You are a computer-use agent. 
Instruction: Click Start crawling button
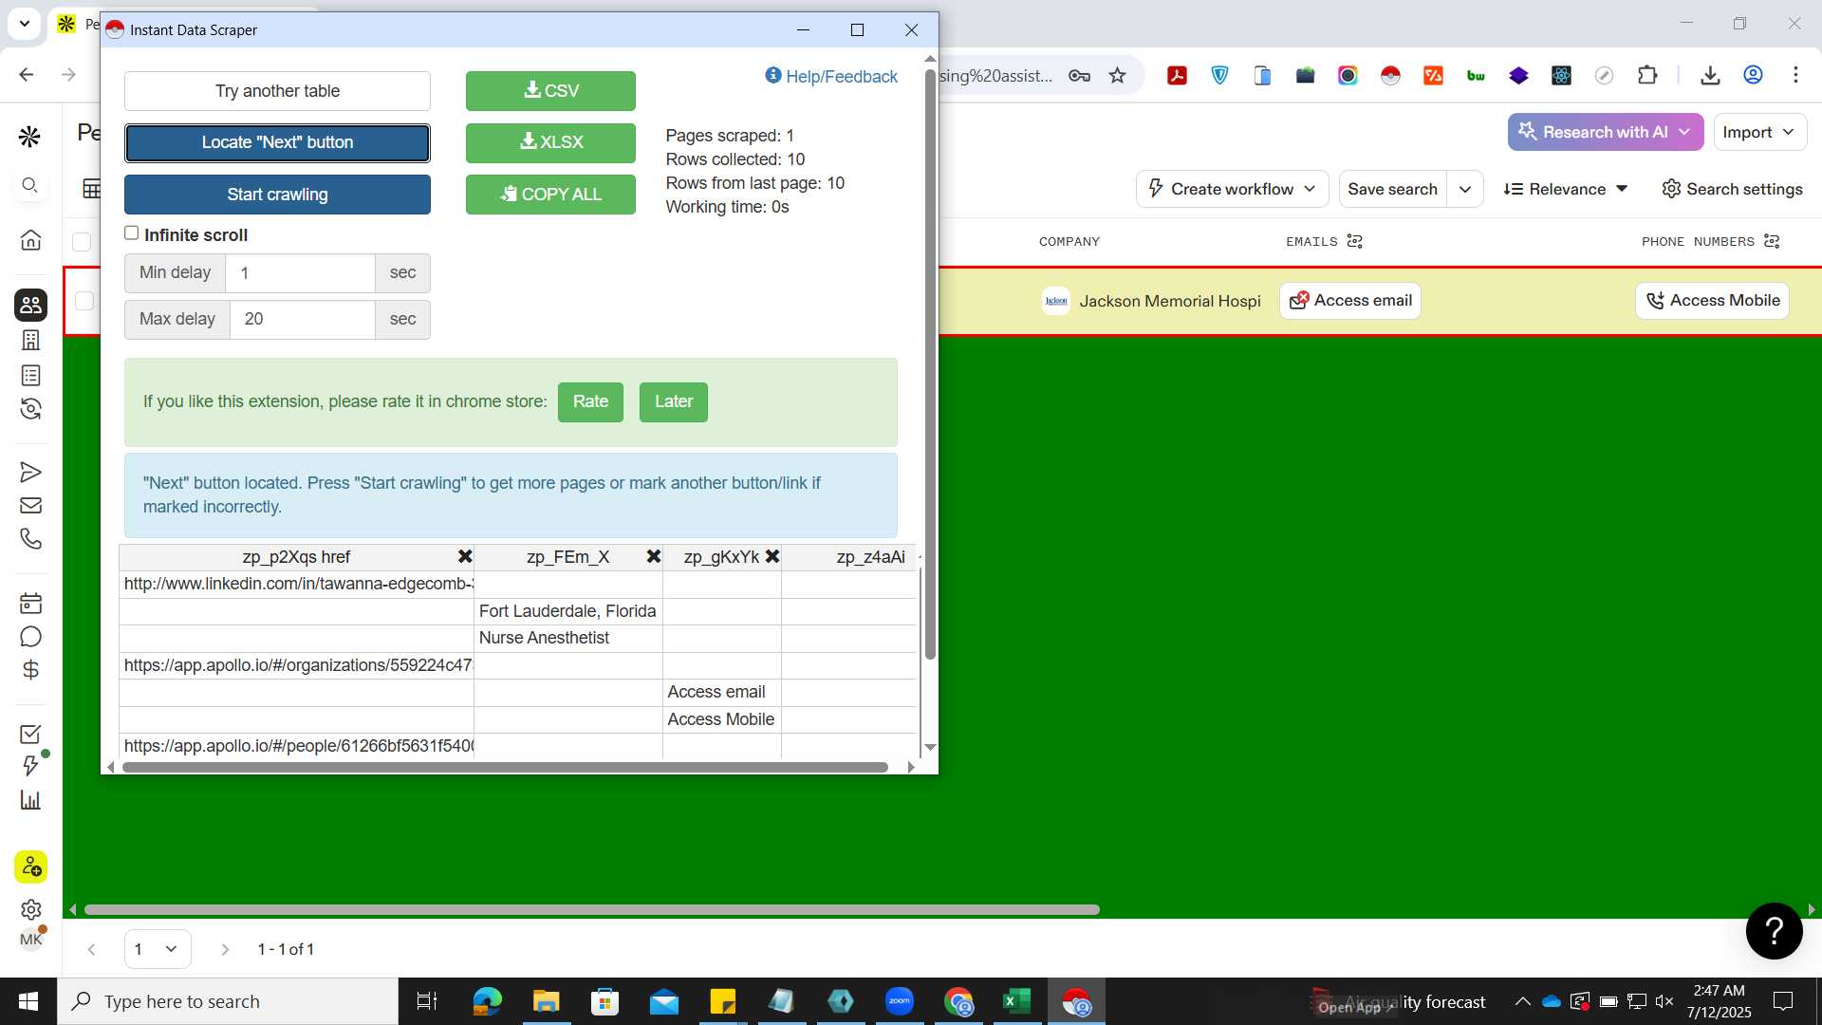pyautogui.click(x=277, y=195)
